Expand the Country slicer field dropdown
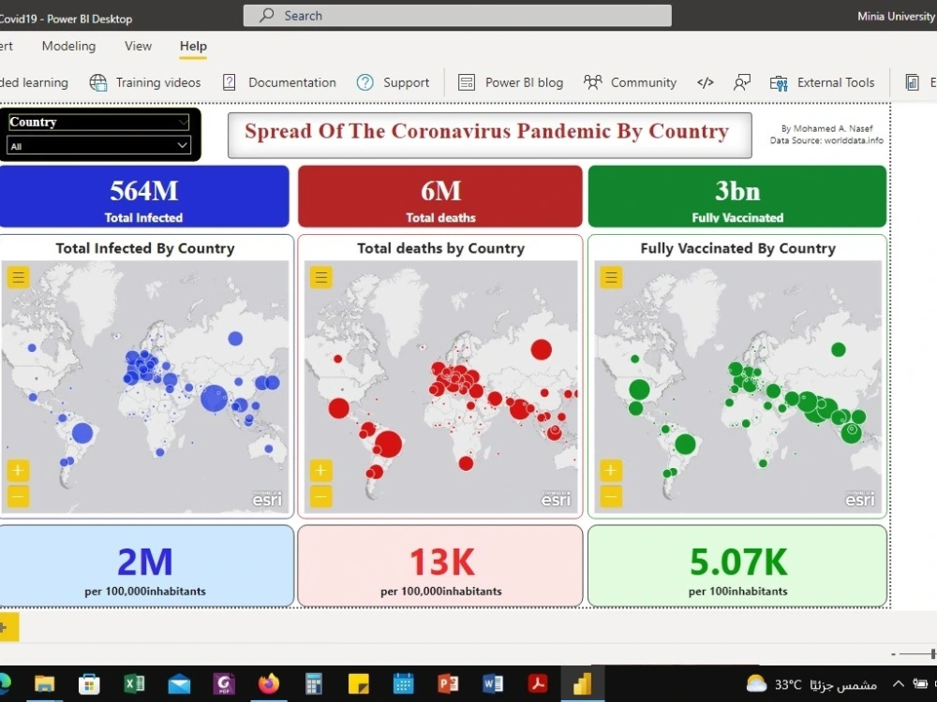The image size is (937, 702). (x=182, y=122)
